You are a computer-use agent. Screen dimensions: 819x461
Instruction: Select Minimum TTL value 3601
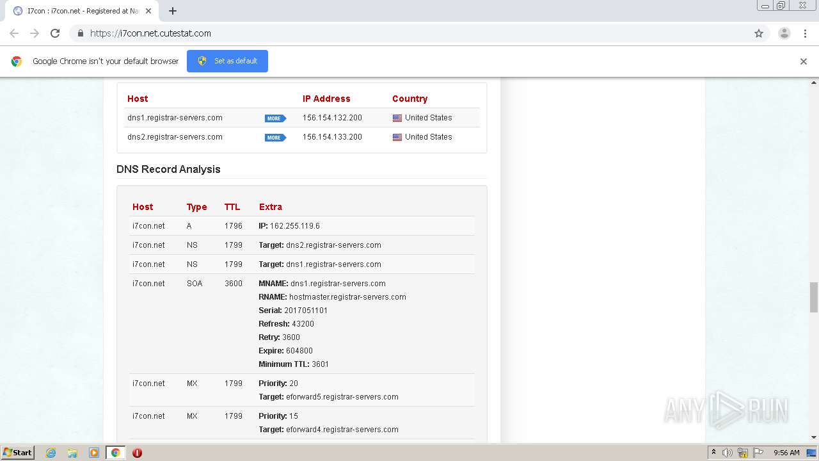click(320, 364)
